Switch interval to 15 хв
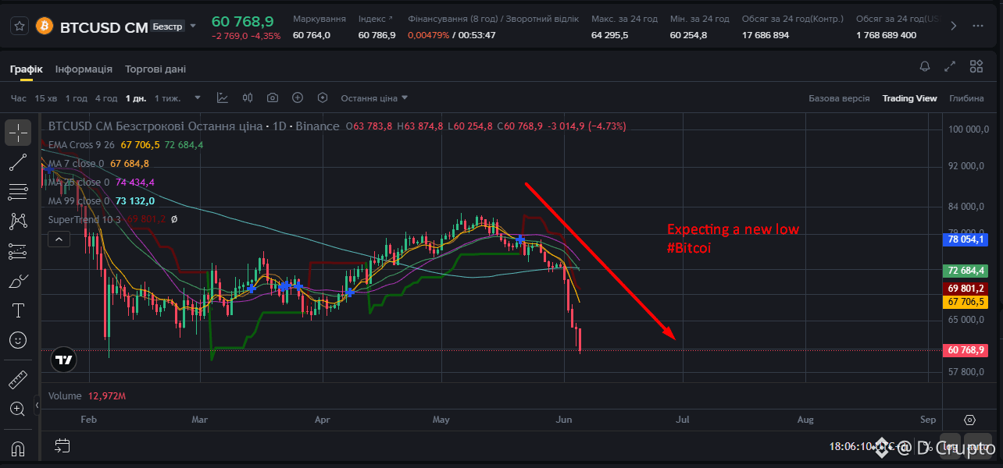The image size is (1003, 468). coord(46,98)
